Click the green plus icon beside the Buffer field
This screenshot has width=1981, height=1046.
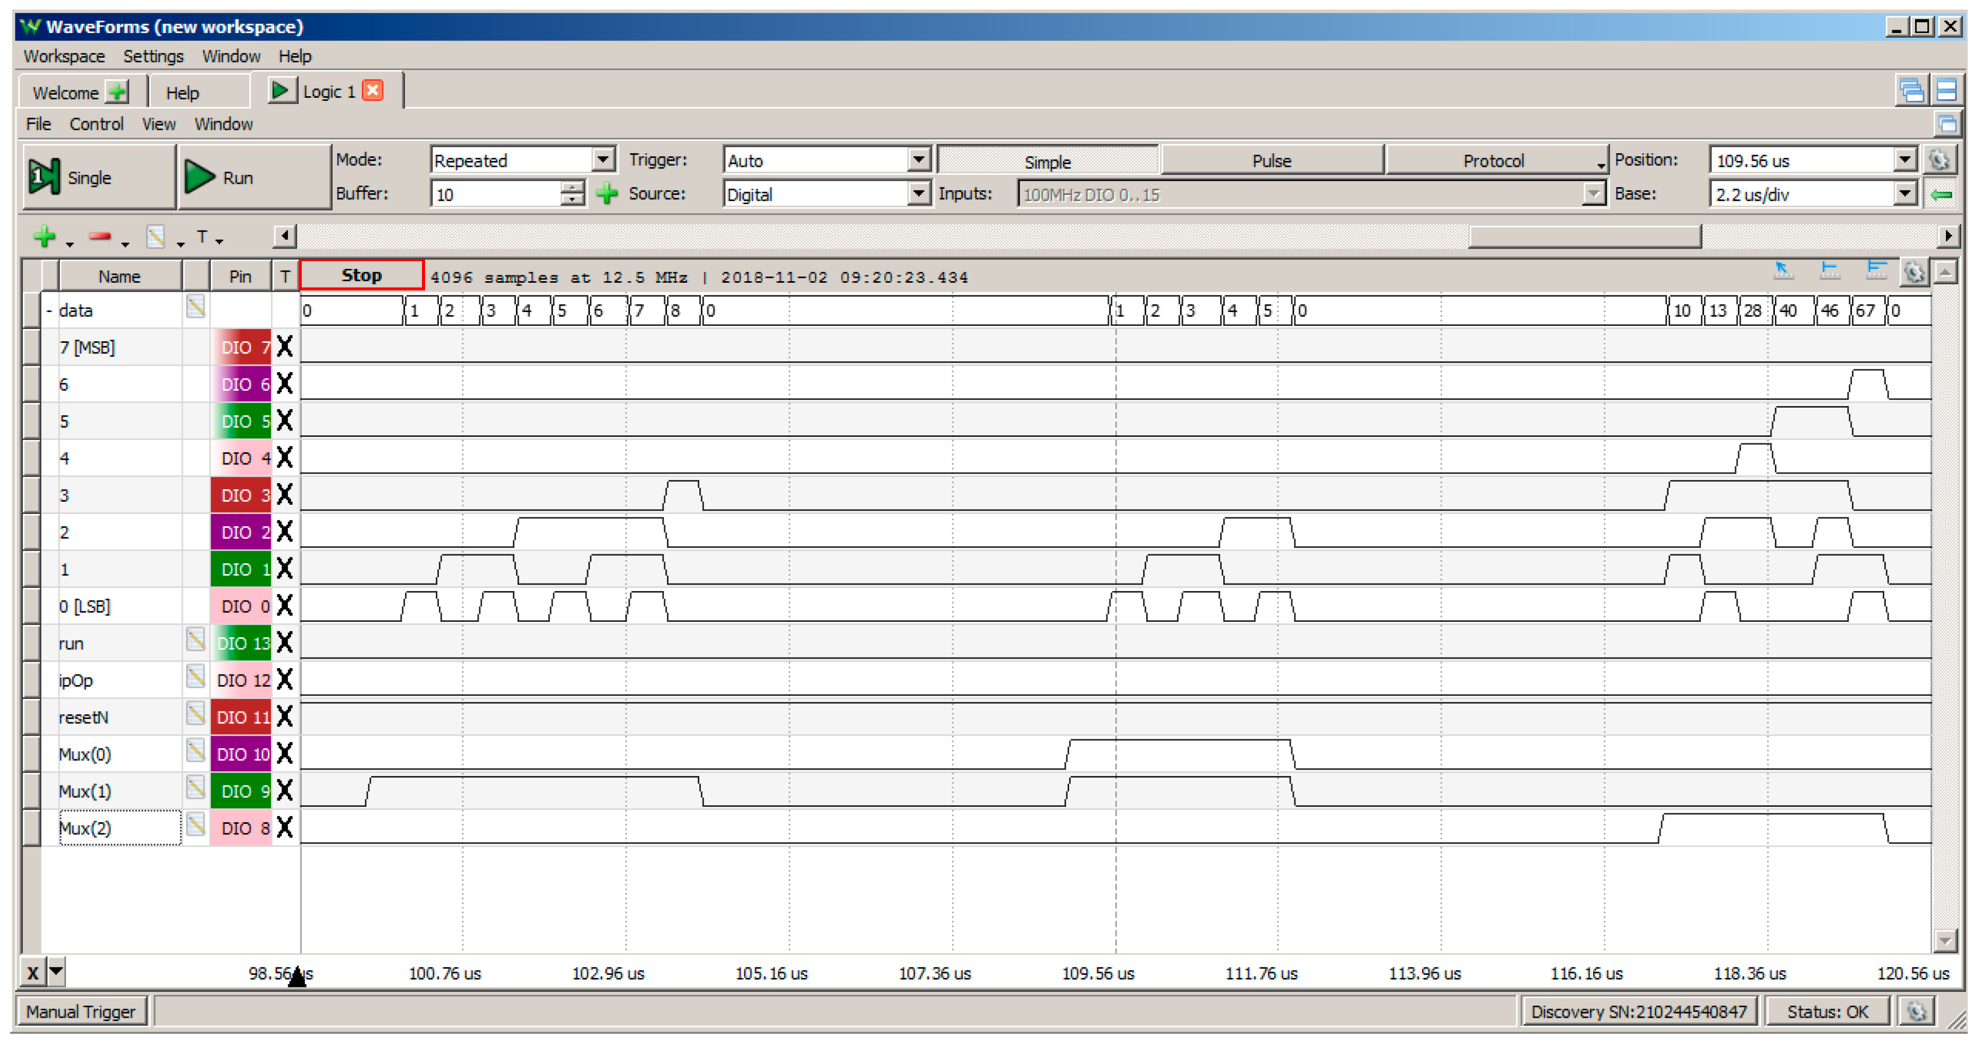click(x=607, y=194)
